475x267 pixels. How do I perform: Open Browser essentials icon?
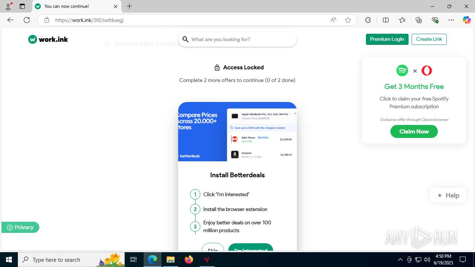(435, 20)
